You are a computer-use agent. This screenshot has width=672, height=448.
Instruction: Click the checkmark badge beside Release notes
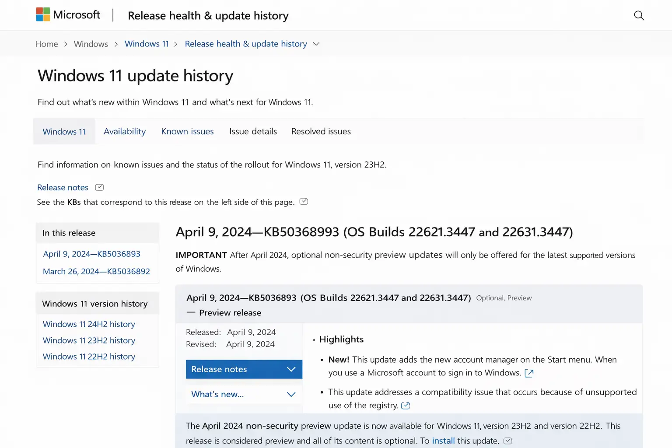[x=99, y=187]
